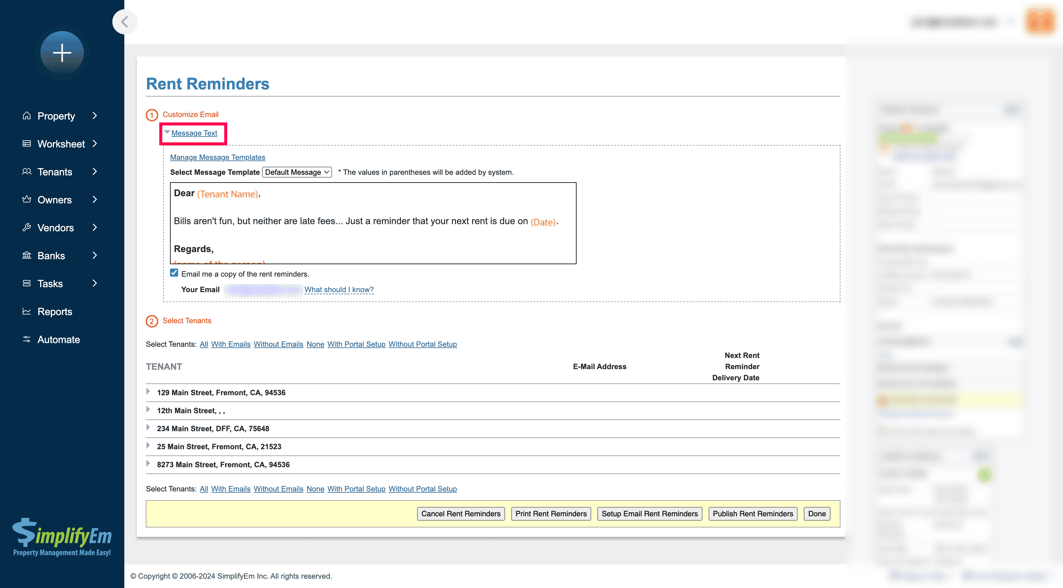1063x588 pixels.
Task: Click the Property house icon
Action: (x=27, y=115)
